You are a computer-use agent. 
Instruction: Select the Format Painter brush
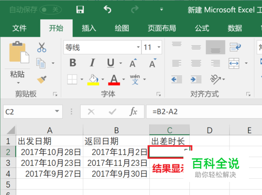point(42,79)
